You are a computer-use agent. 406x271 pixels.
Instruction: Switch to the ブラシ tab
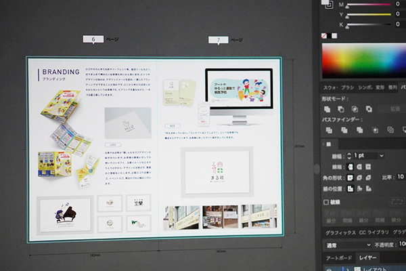tap(347, 87)
